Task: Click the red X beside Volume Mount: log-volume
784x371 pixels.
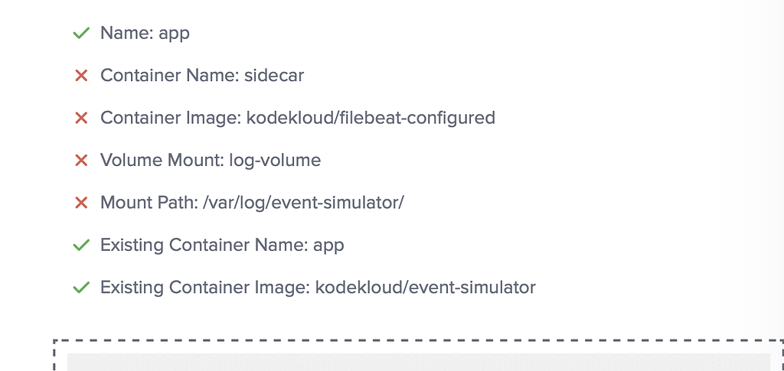Action: coord(81,161)
